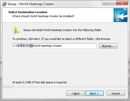Go back with the Back button

tap(75, 93)
